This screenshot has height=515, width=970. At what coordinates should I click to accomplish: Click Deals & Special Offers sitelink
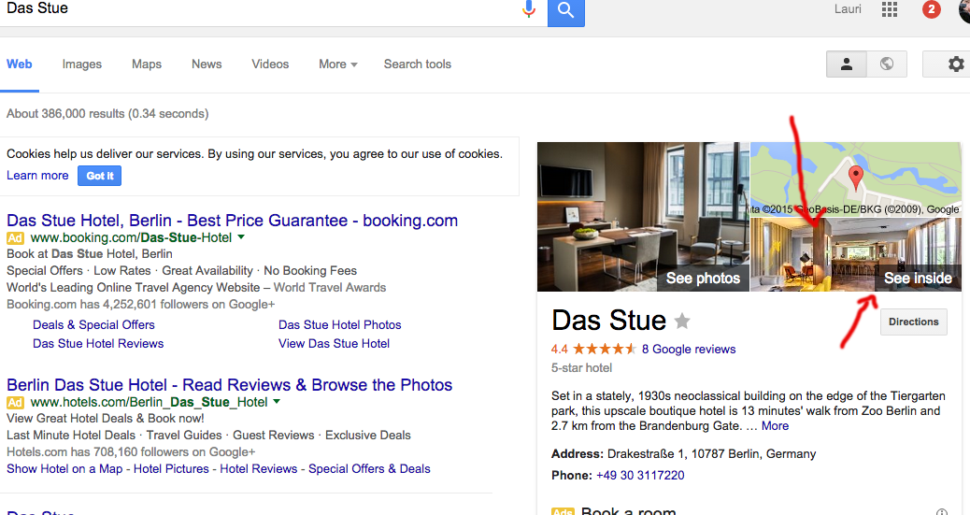pyautogui.click(x=93, y=325)
